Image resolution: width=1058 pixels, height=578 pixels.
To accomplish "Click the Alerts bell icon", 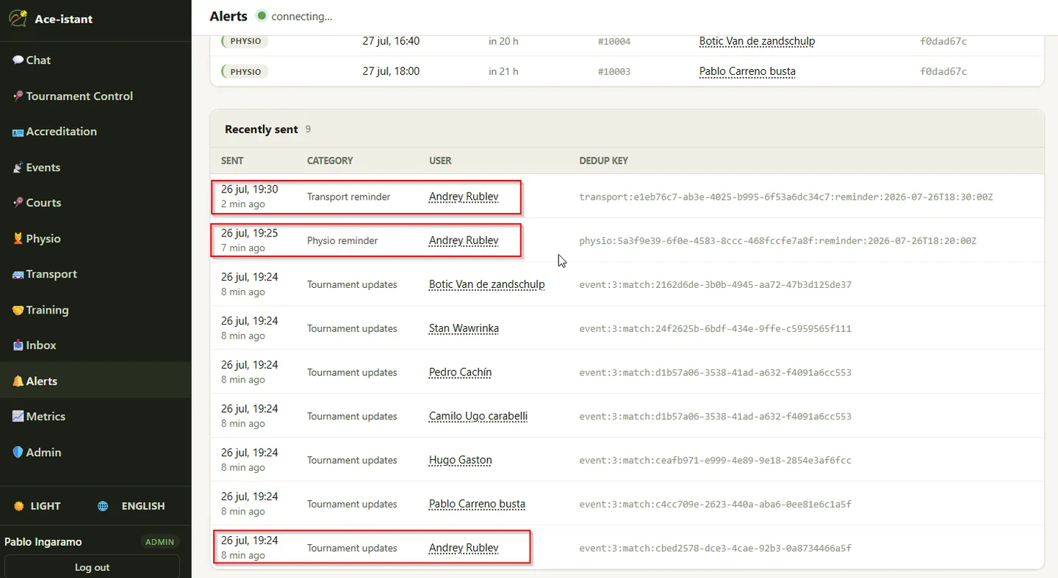I will coord(18,381).
